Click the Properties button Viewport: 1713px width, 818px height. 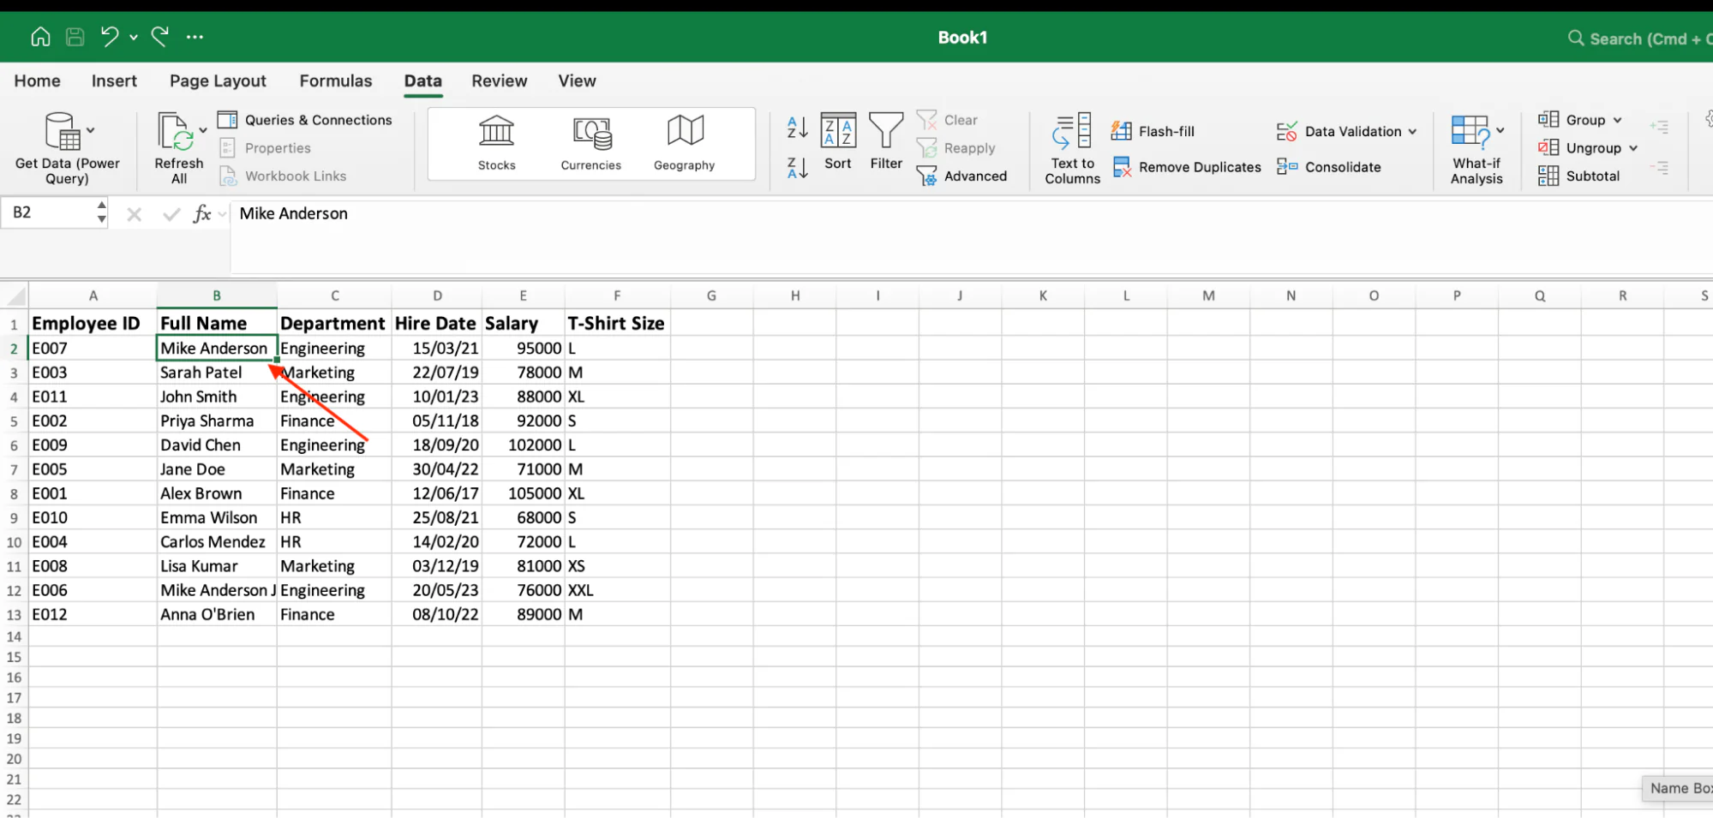(x=266, y=148)
